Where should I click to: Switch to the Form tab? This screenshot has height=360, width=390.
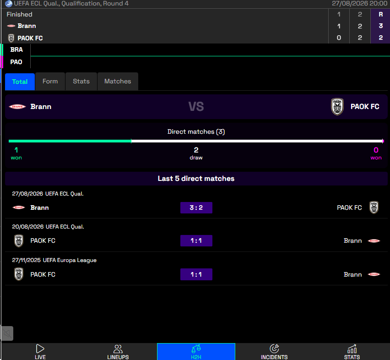pos(50,82)
